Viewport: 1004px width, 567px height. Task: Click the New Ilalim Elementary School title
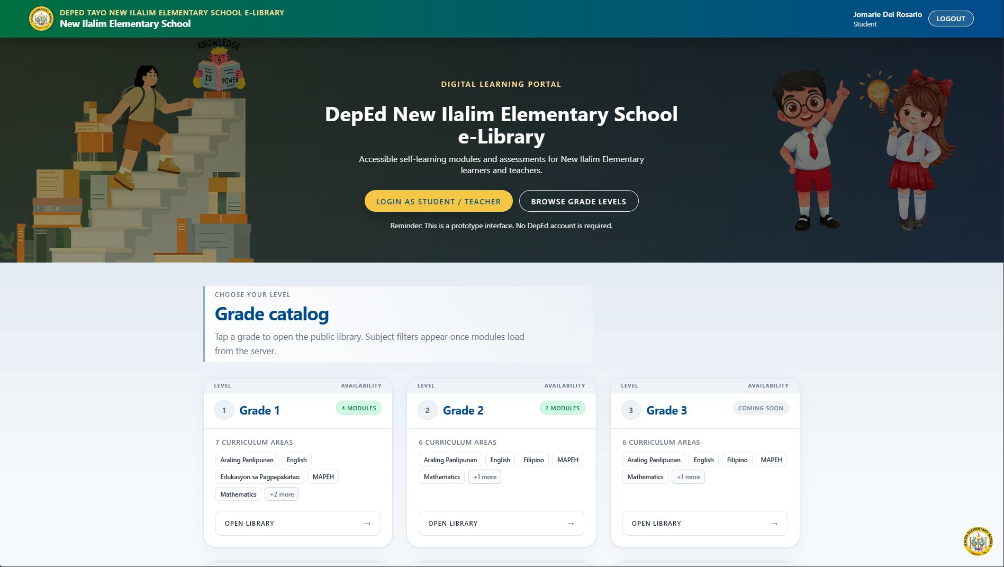coord(125,24)
